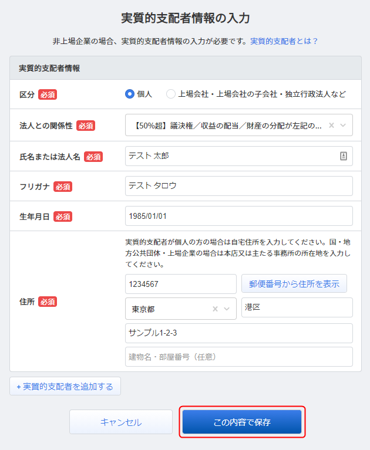Save with この内容で保存 button
Screen dimensions: 370x450
(242, 422)
